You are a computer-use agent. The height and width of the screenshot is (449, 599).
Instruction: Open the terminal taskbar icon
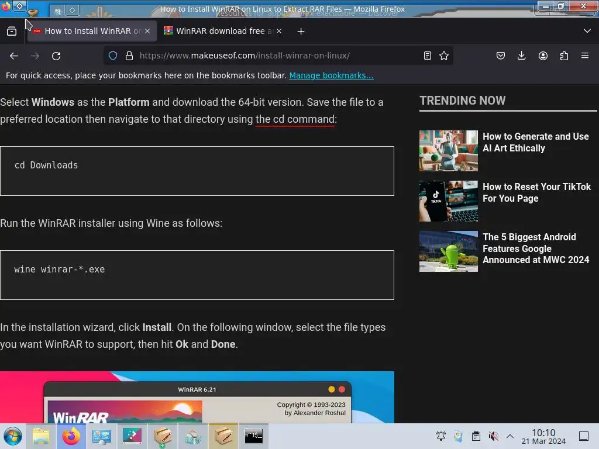254,436
